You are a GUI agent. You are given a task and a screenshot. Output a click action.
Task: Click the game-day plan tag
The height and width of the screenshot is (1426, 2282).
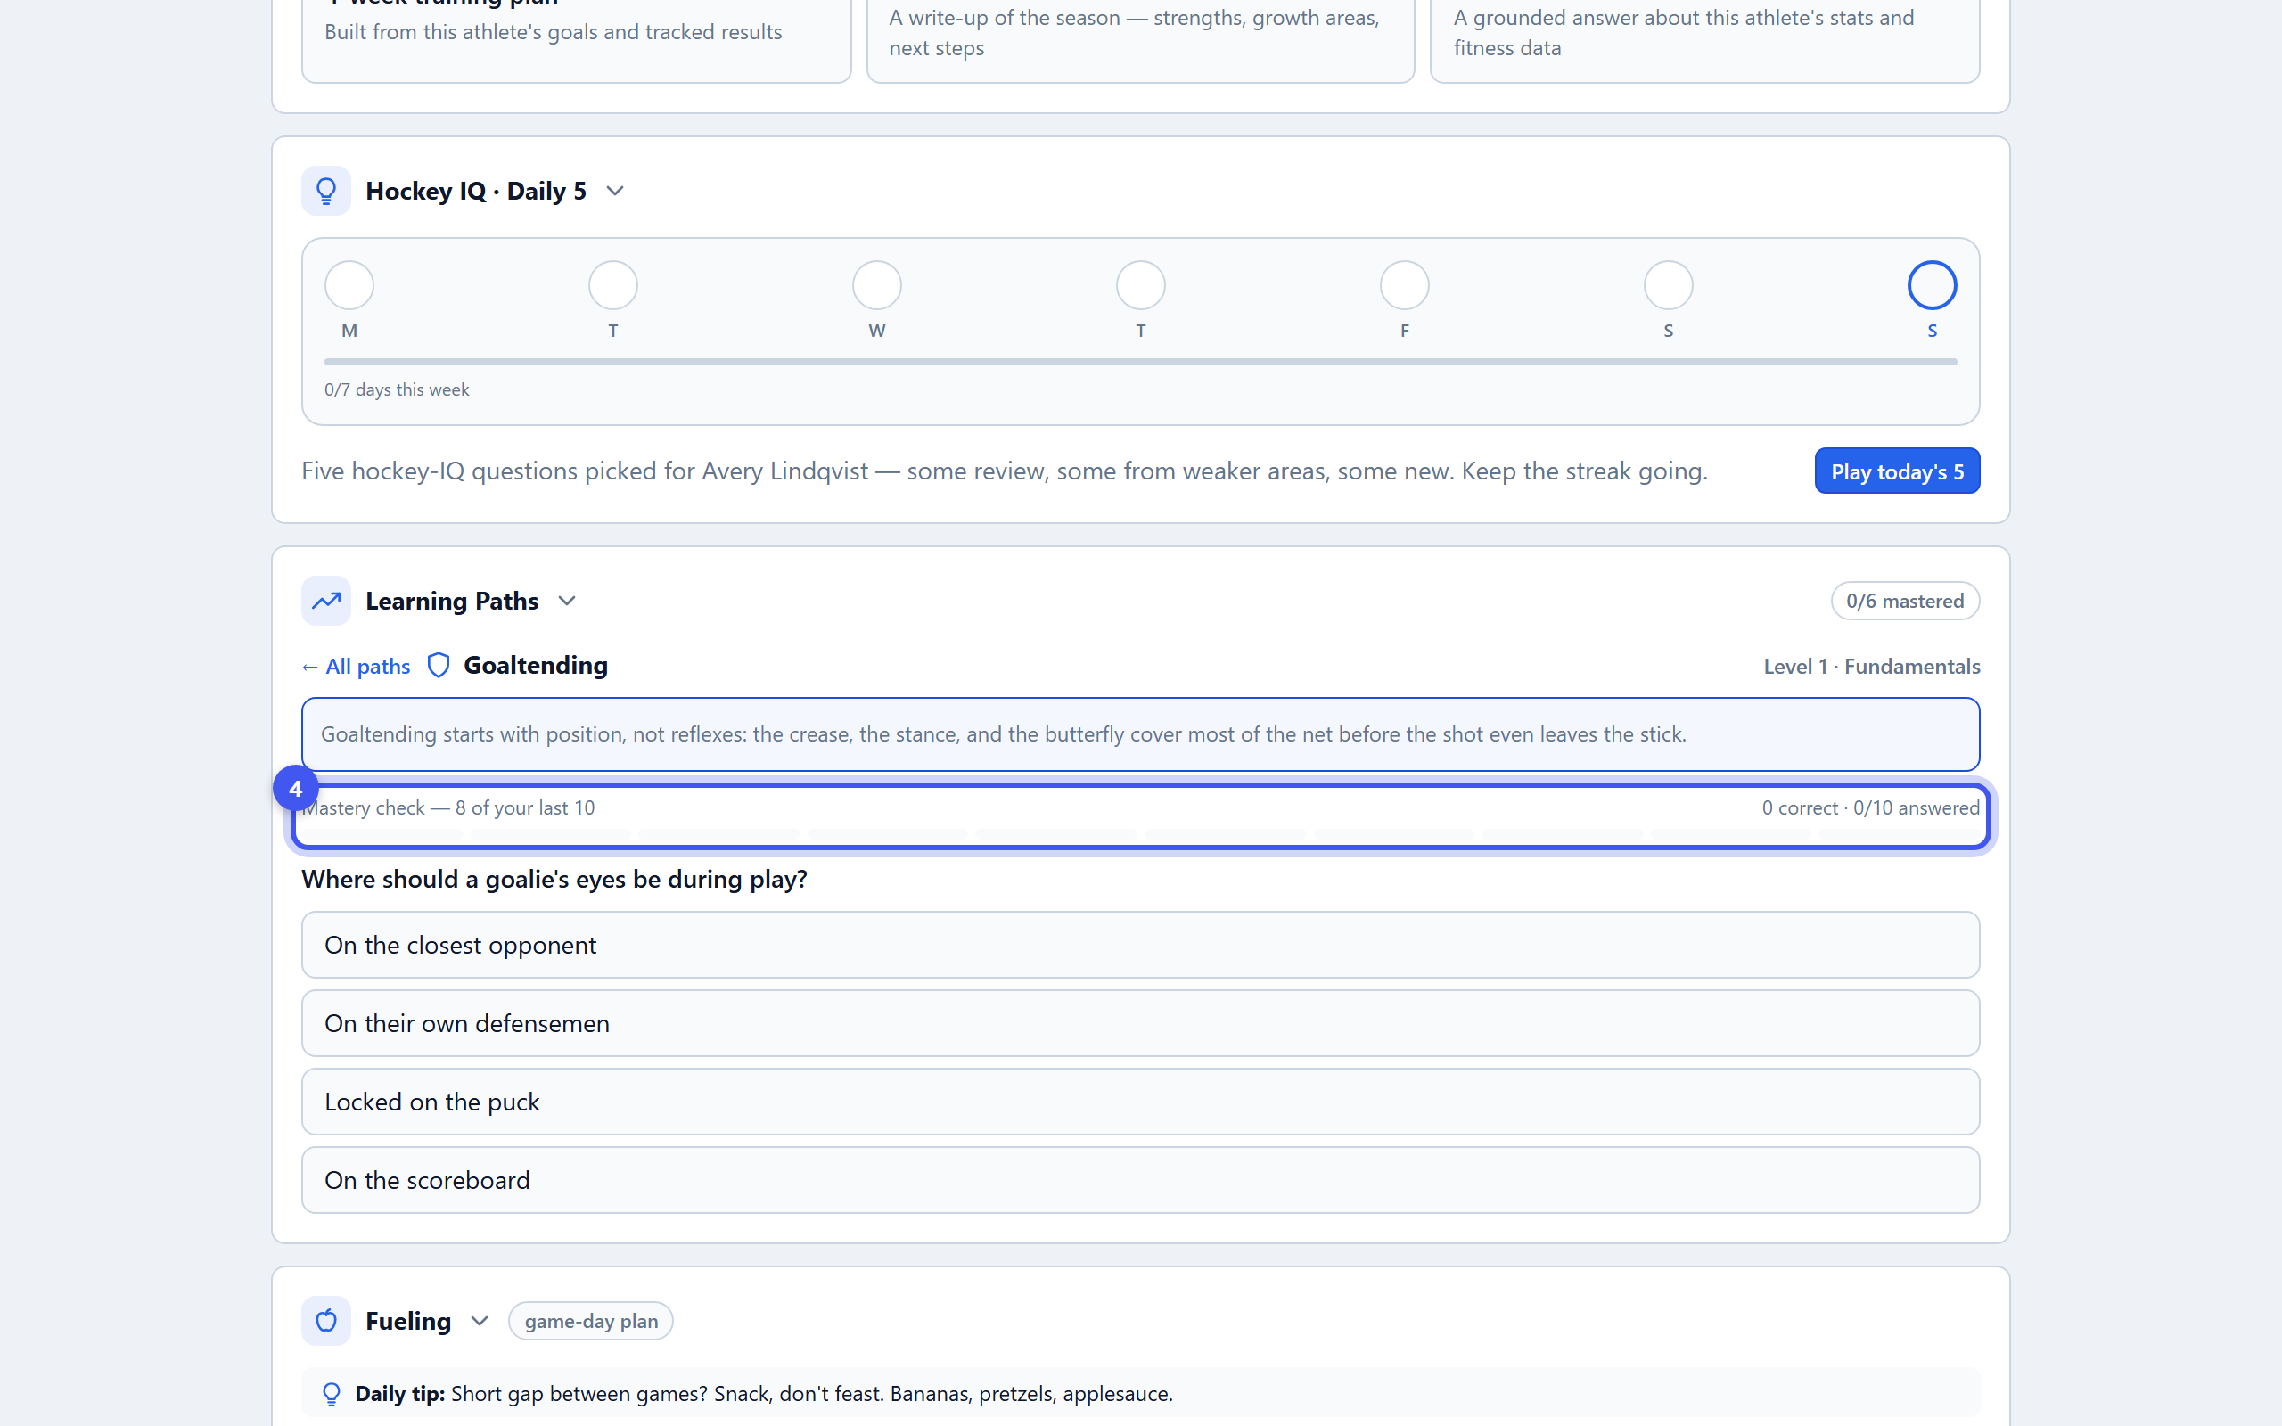pyautogui.click(x=591, y=1320)
